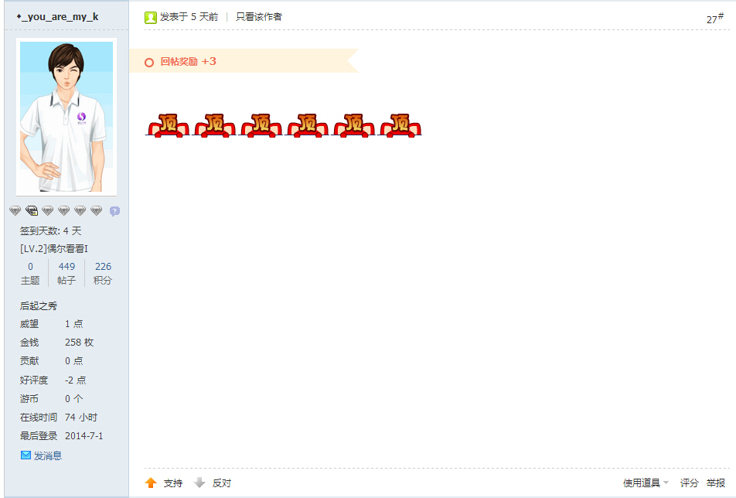Open the 使用道具 dropdown menu
Screen dimensions: 736x498
pos(646,483)
